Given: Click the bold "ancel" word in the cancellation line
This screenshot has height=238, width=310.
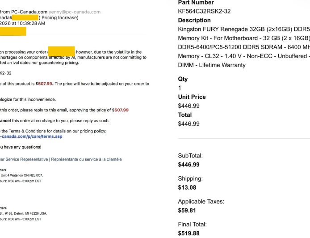Looking at the screenshot, I should 5,121.
